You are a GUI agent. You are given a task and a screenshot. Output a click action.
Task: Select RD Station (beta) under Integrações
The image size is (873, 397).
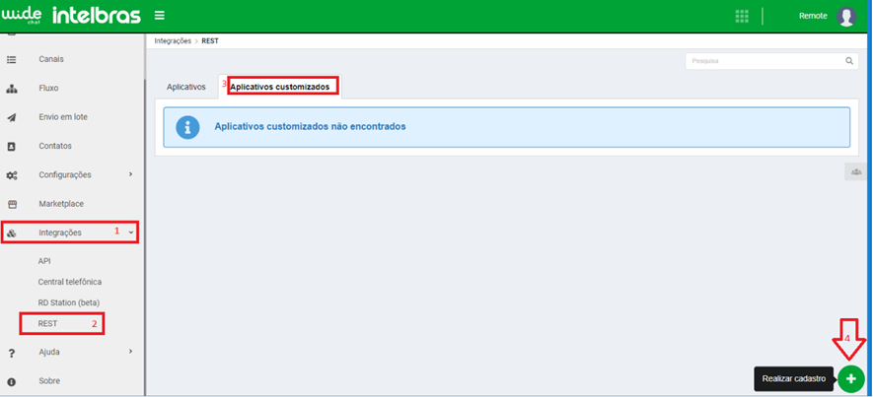pyautogui.click(x=68, y=302)
